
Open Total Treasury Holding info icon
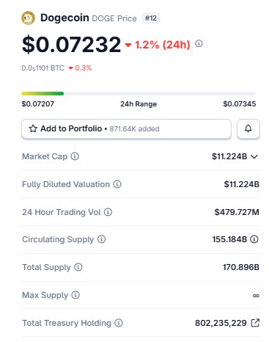(119, 323)
